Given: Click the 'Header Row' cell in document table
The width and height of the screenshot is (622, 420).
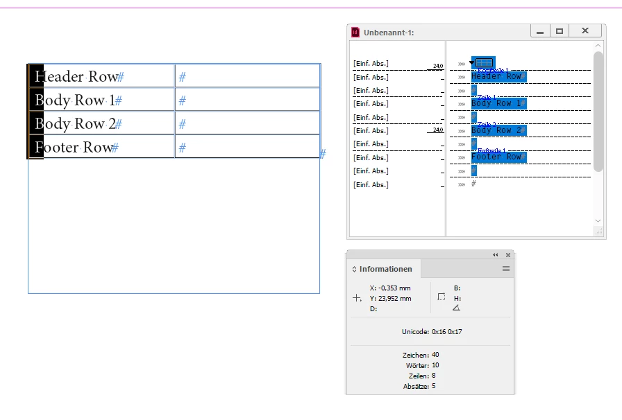Looking at the screenshot, I should click(x=101, y=76).
